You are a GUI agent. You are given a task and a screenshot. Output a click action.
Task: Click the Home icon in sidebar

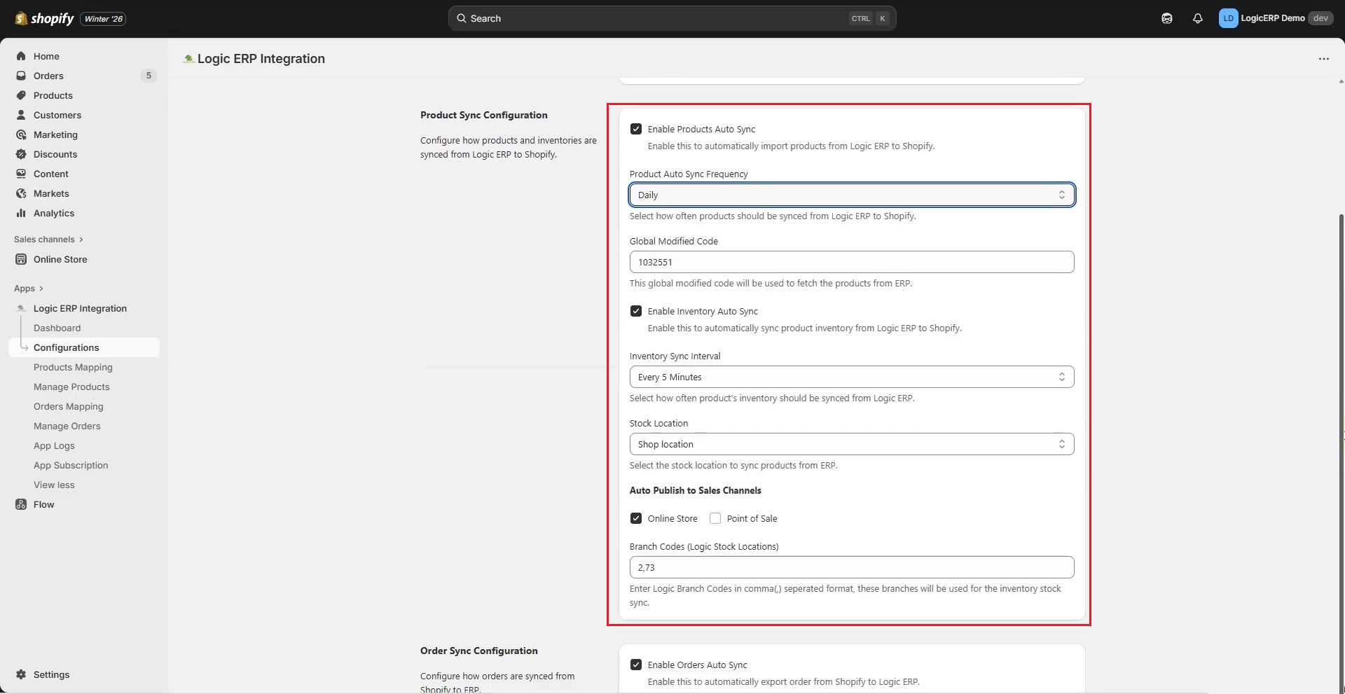[21, 56]
